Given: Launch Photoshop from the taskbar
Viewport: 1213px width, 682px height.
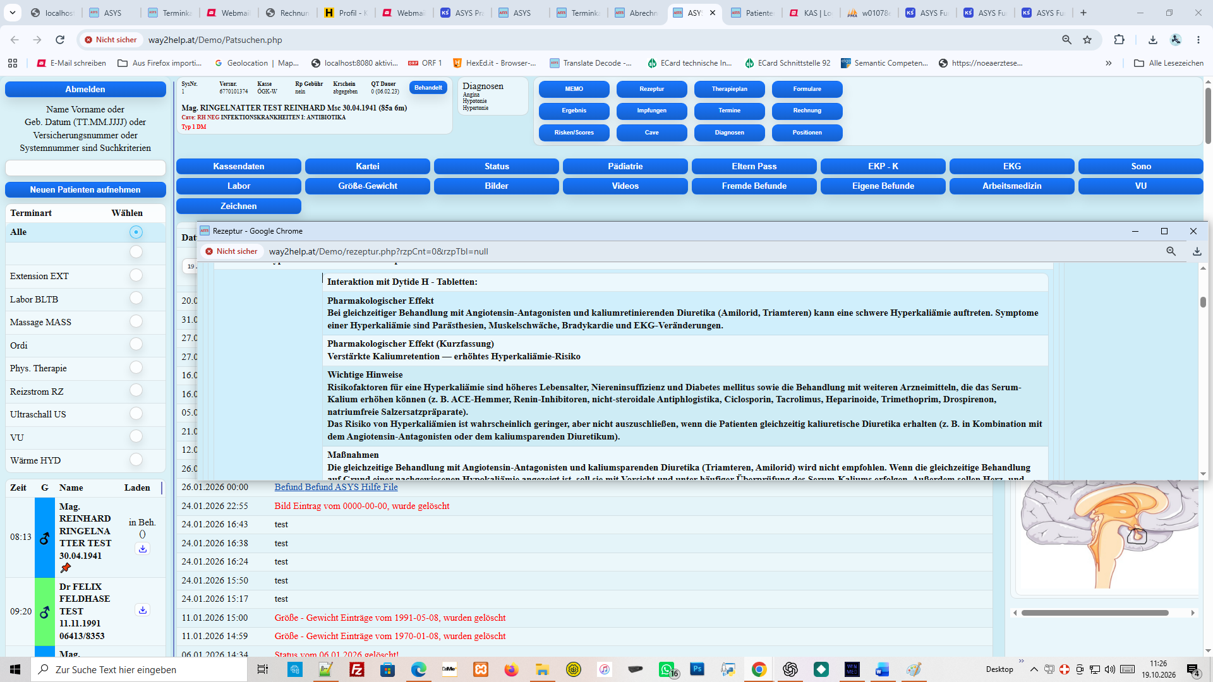Looking at the screenshot, I should [697, 669].
